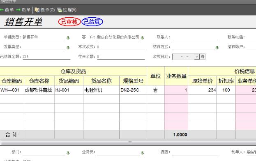Click the 业务员 input field
The width and height of the screenshot is (256, 161).
coord(118,152)
